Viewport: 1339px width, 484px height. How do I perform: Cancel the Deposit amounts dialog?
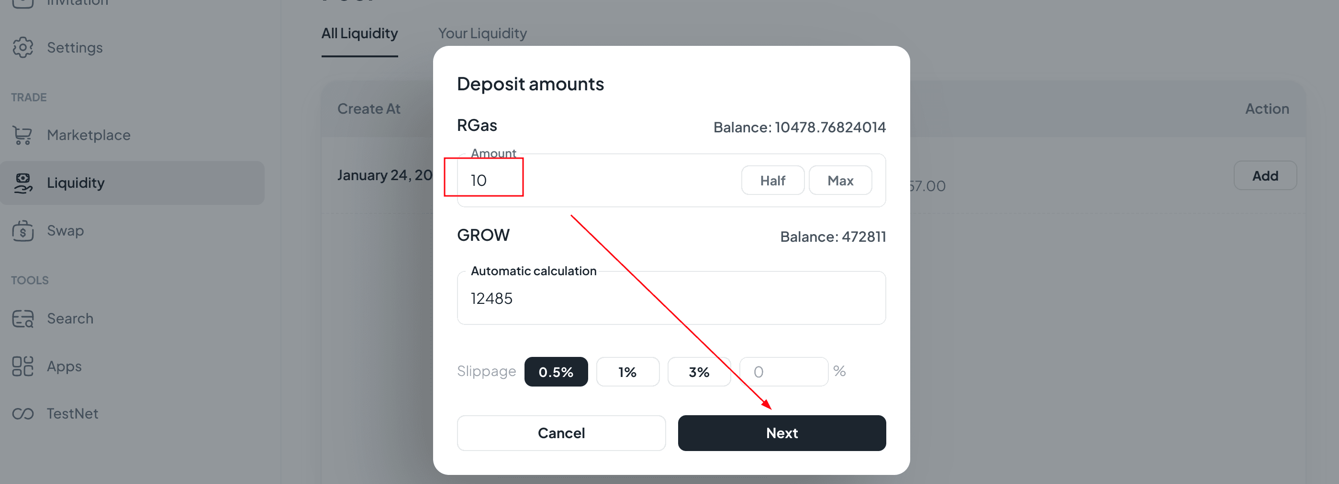pos(561,433)
